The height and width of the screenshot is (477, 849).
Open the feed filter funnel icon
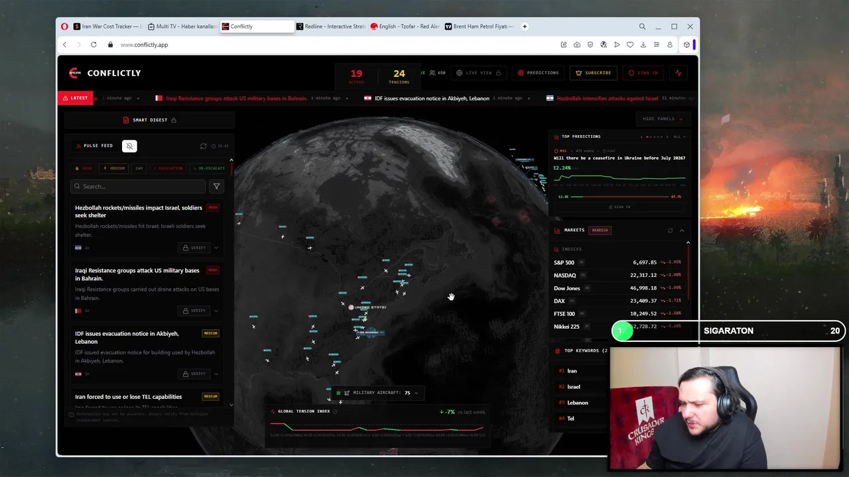[x=216, y=186]
